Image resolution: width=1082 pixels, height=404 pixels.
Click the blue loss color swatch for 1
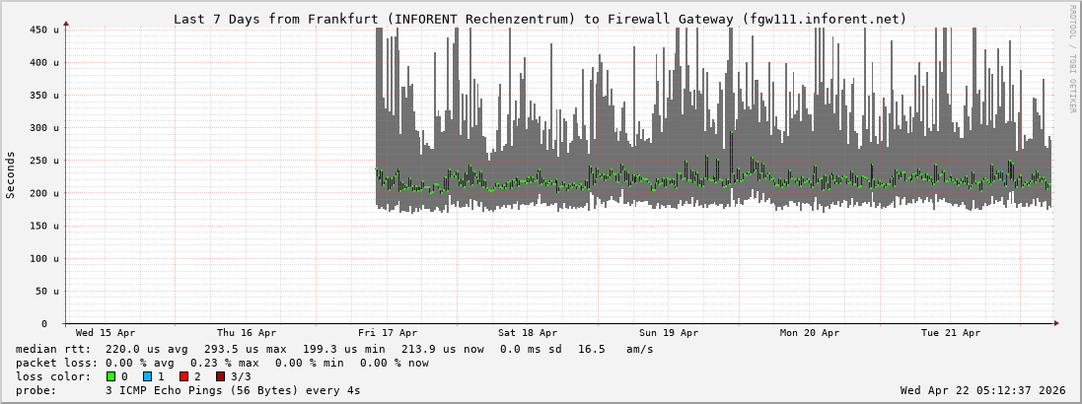pos(147,376)
